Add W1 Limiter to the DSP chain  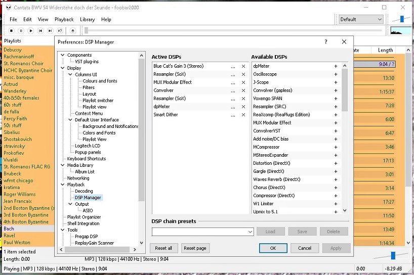[336, 204]
